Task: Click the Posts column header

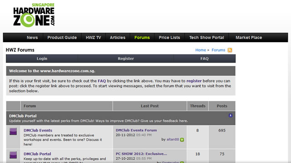Action: point(222,106)
